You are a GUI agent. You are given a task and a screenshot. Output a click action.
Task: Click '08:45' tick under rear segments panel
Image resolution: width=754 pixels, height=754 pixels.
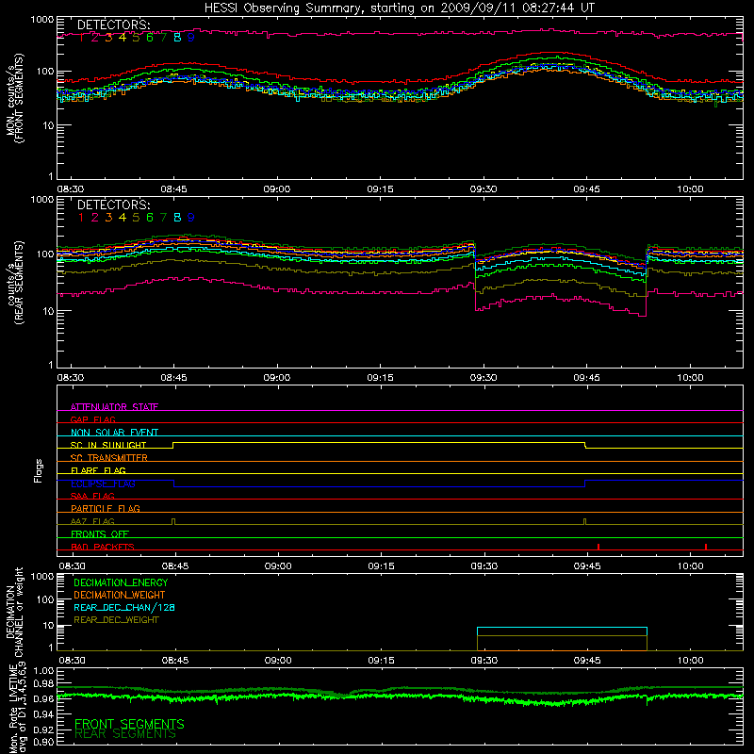pos(174,378)
